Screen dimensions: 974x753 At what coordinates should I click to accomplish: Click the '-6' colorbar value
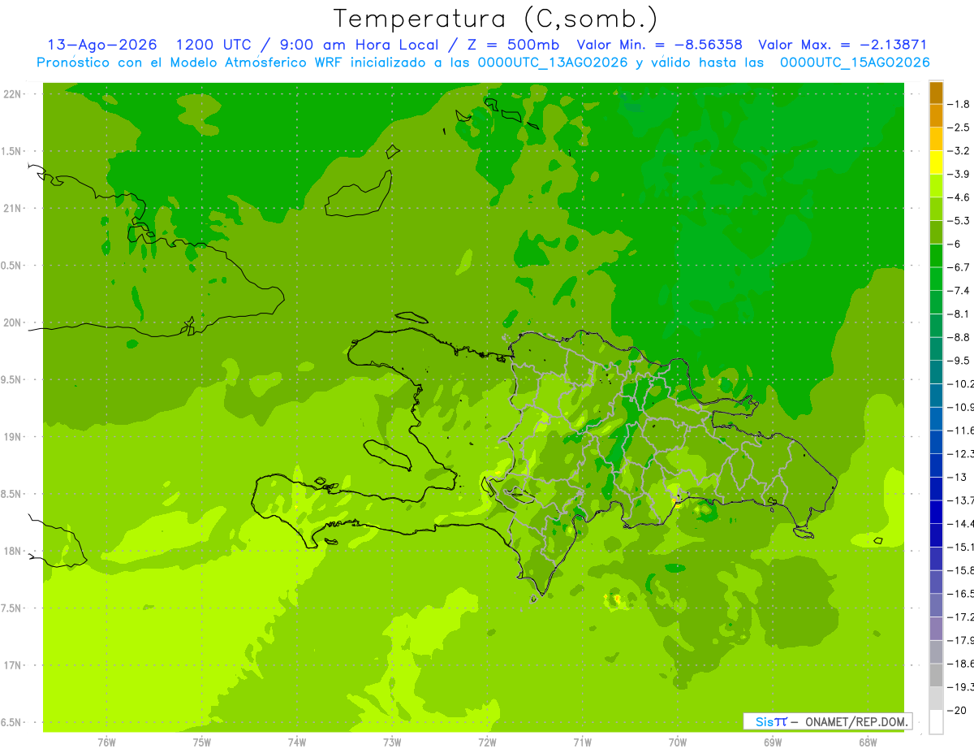(x=956, y=244)
